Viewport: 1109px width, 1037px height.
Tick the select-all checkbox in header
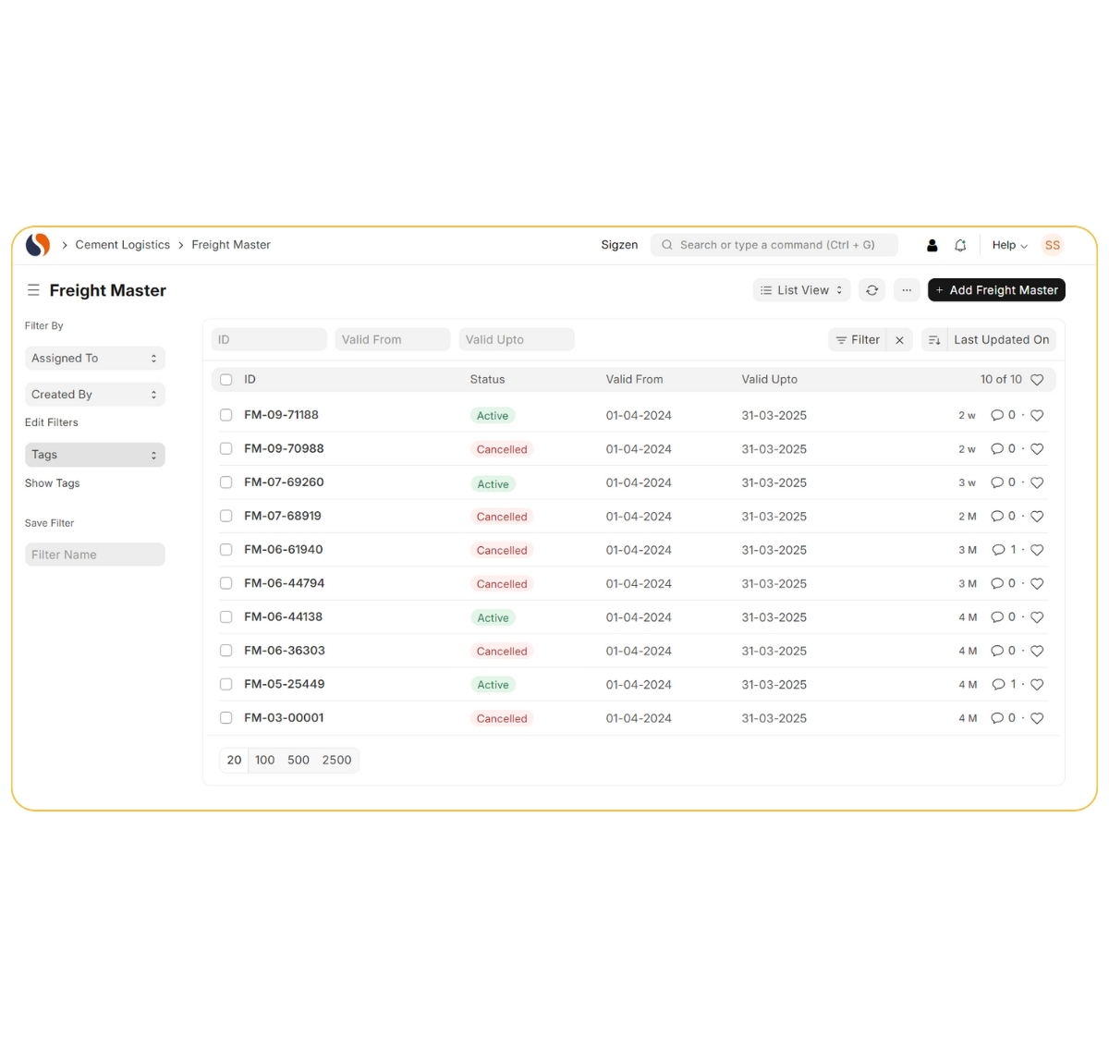[225, 380]
